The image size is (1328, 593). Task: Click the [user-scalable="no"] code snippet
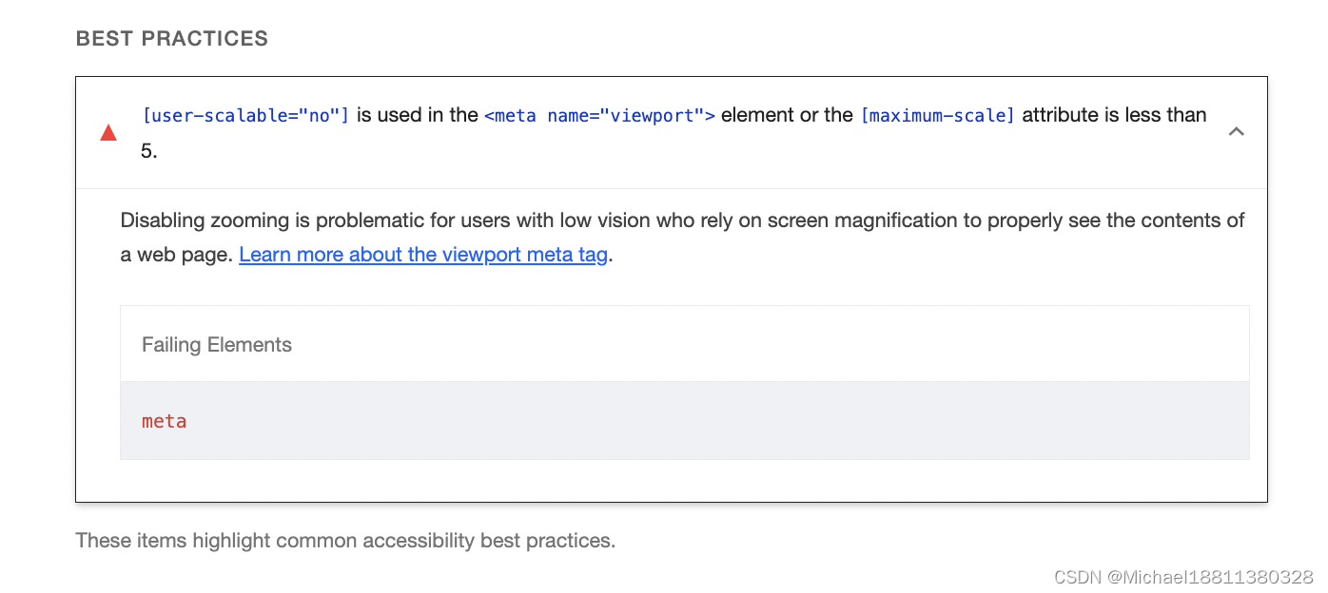click(x=245, y=115)
